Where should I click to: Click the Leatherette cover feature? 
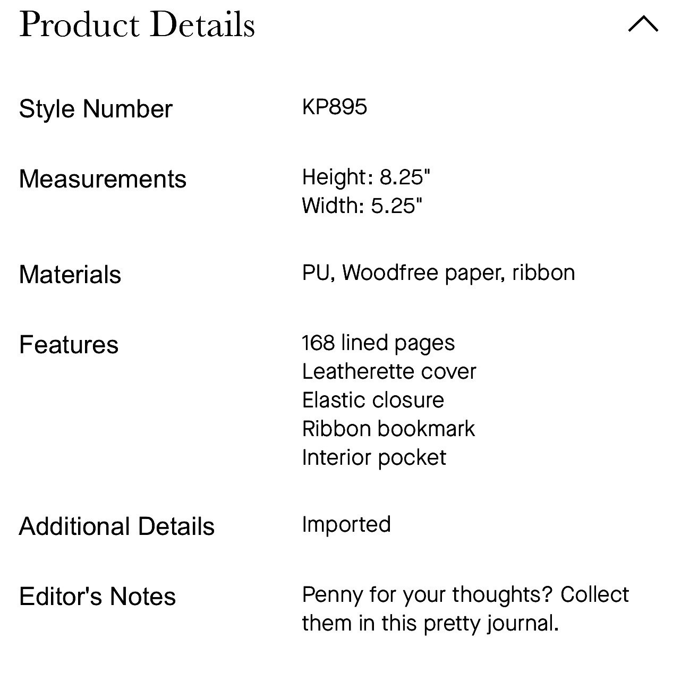tap(389, 371)
